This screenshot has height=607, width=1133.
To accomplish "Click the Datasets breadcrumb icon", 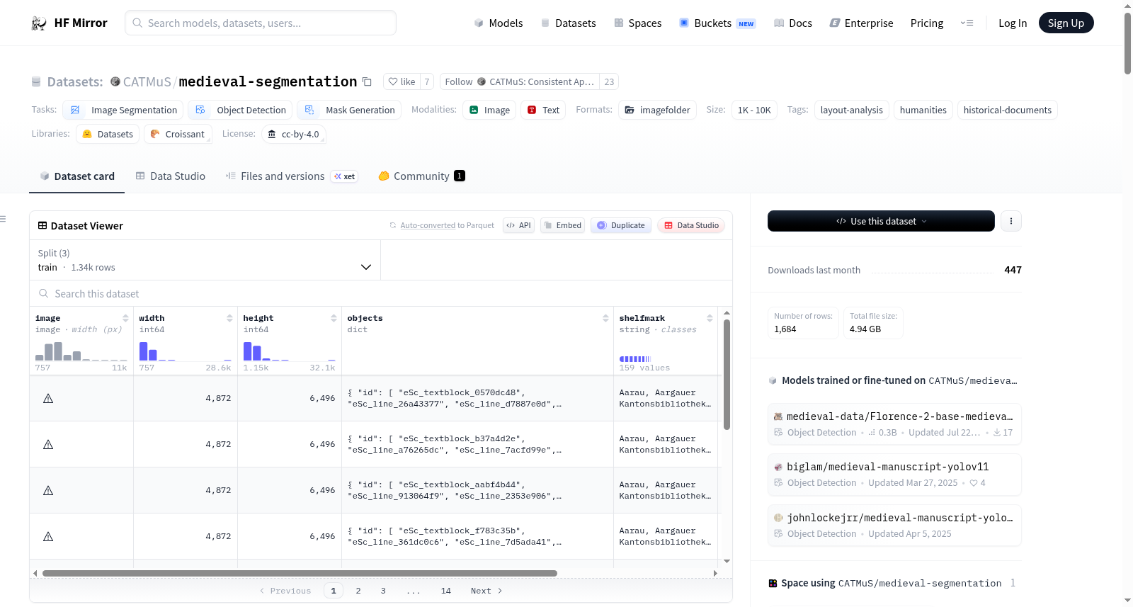I will click(x=36, y=81).
